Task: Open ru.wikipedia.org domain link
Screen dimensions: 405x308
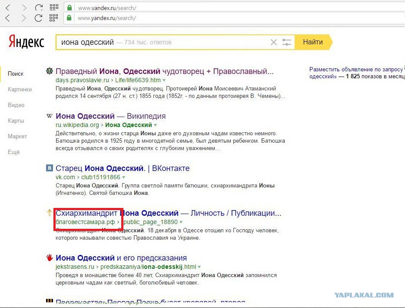Action: [x=77, y=125]
